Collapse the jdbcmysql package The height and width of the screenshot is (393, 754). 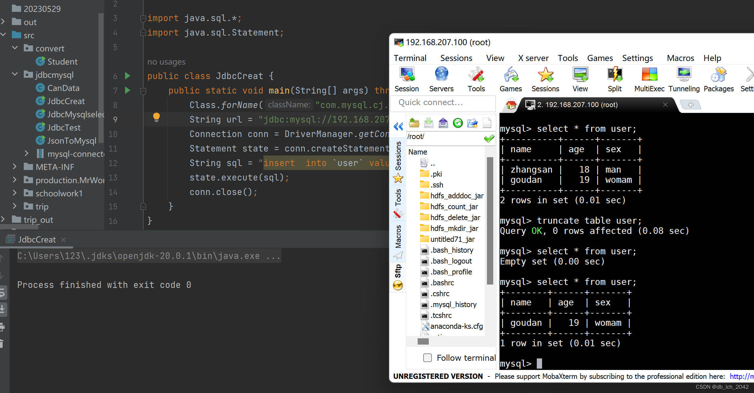(x=15, y=74)
